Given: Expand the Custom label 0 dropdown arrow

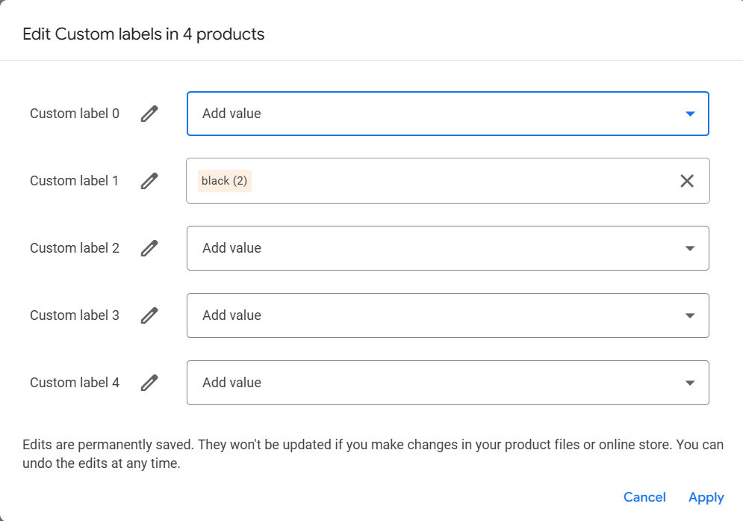Looking at the screenshot, I should [x=690, y=114].
